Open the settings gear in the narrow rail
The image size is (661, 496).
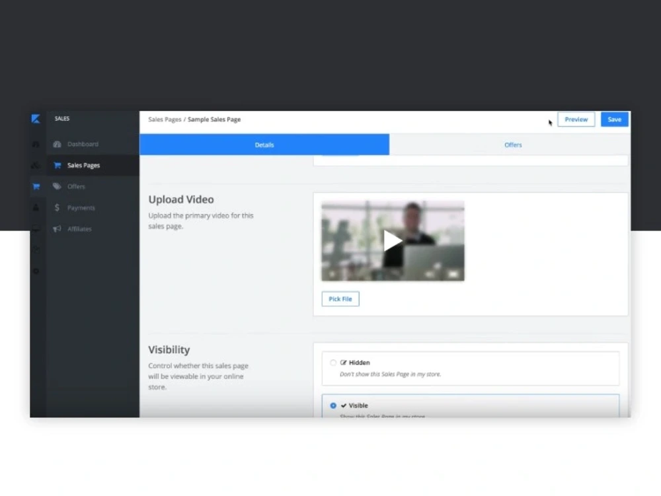36,271
